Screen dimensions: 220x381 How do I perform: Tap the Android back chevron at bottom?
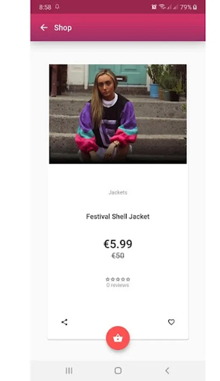(x=167, y=370)
